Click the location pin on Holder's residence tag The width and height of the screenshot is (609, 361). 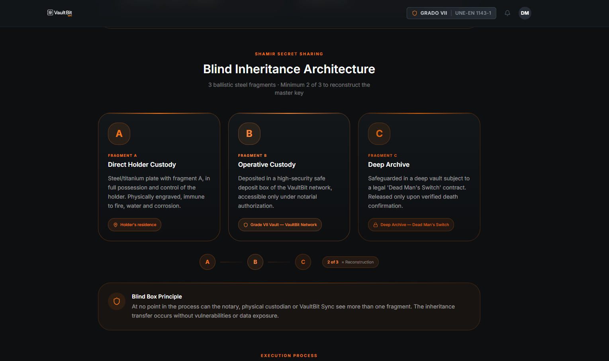click(115, 224)
